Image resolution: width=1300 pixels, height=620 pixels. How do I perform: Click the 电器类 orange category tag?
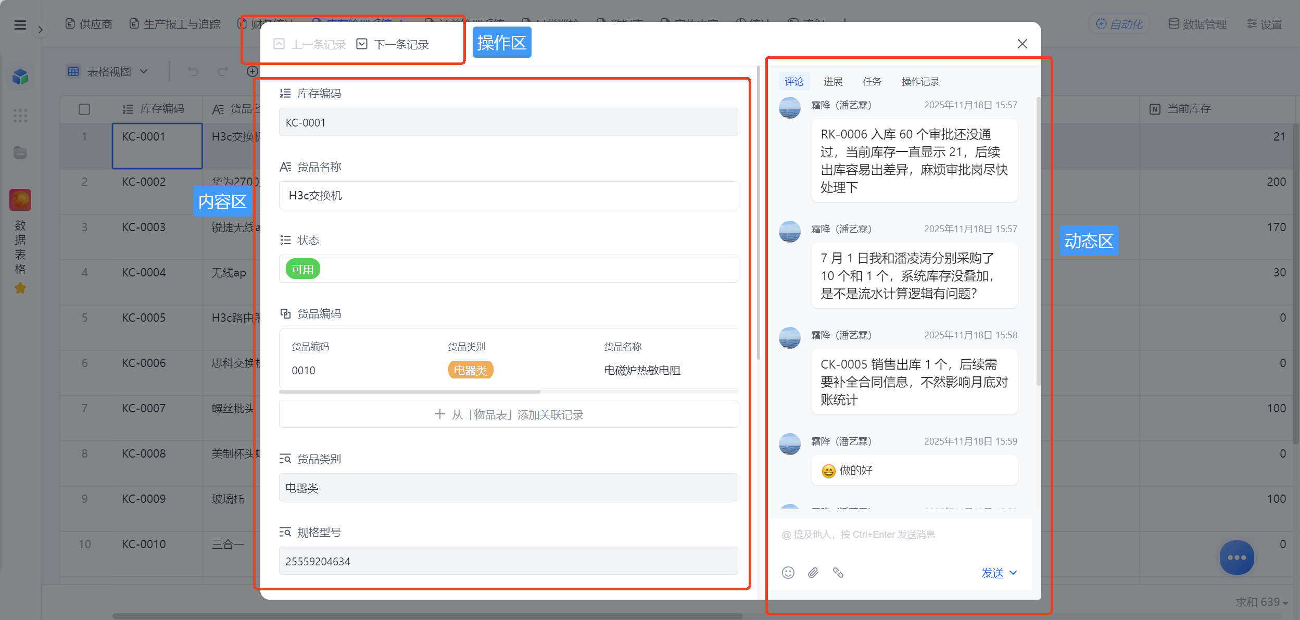point(471,370)
